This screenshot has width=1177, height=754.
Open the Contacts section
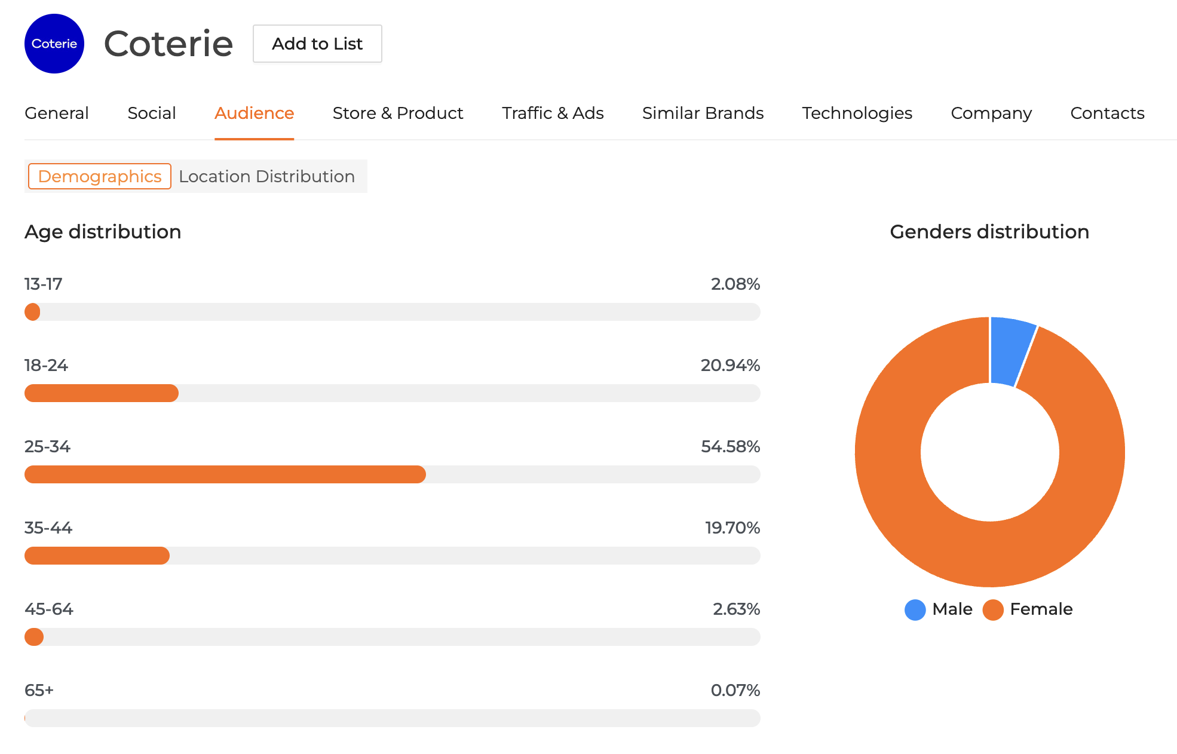coord(1107,113)
